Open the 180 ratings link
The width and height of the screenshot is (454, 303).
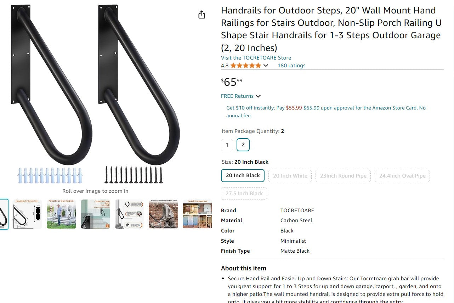[x=291, y=66]
